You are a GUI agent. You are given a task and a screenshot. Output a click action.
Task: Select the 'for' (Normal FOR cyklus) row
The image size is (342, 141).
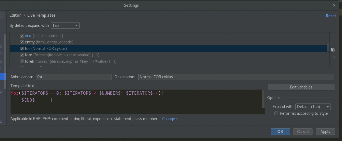pyautogui.click(x=169, y=49)
